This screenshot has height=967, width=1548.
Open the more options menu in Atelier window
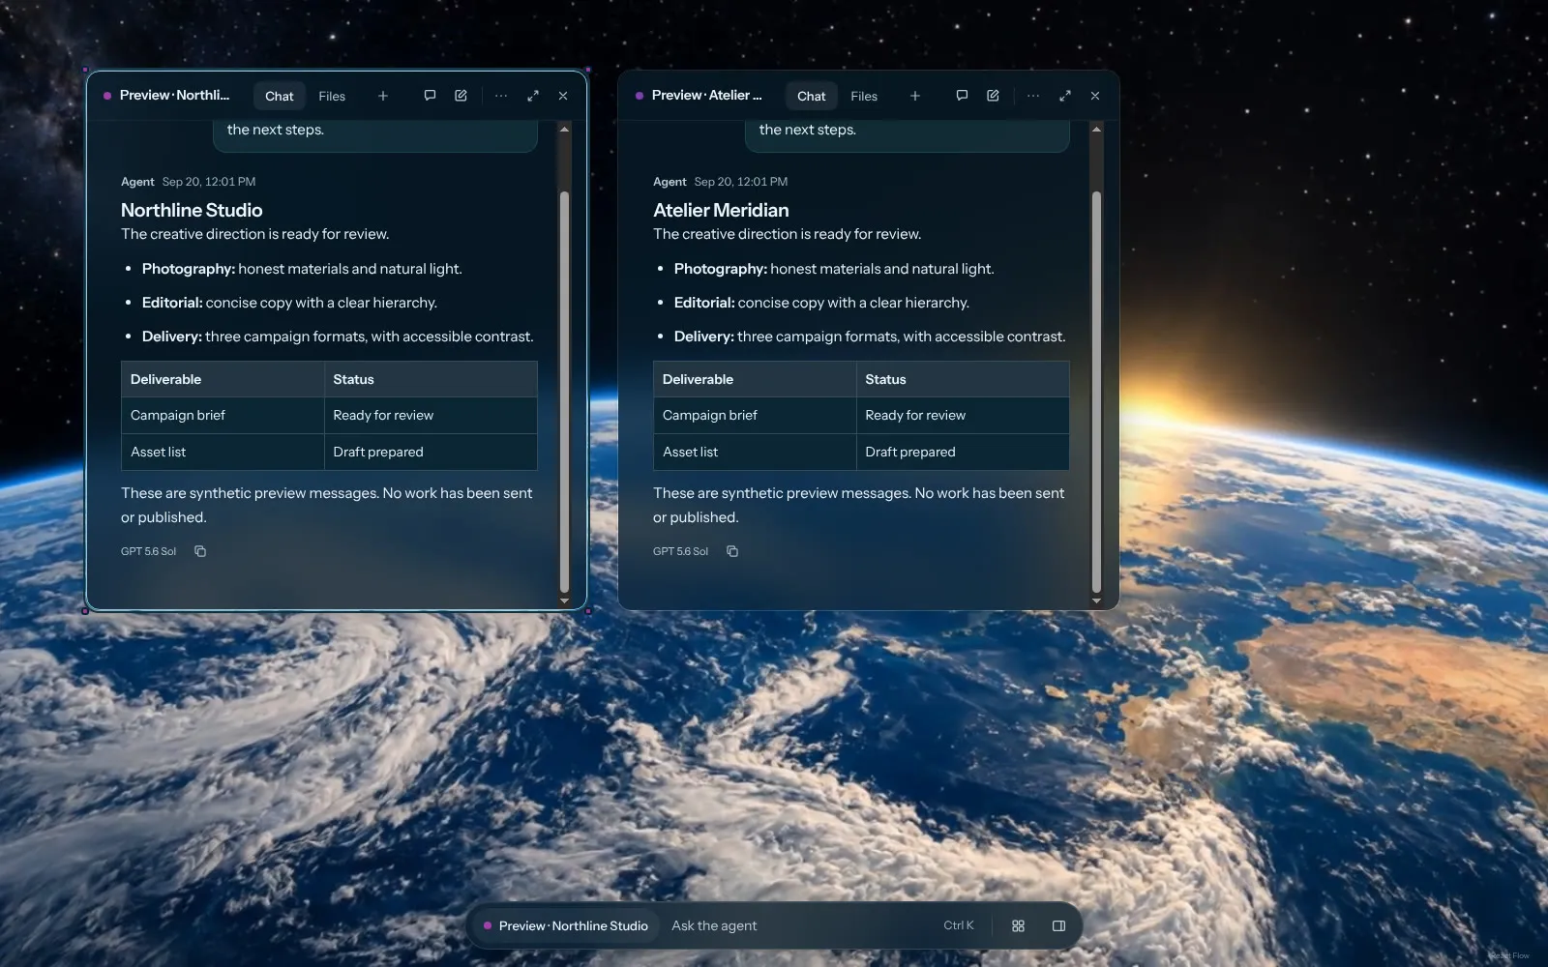[x=1033, y=96]
